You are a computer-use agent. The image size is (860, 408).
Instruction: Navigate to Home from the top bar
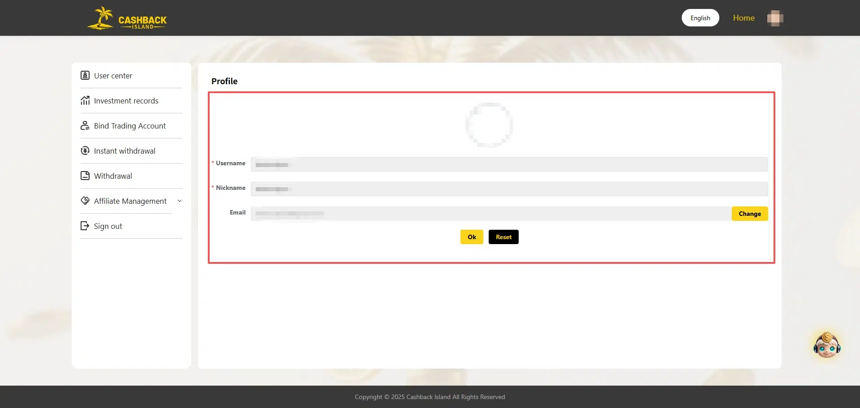(x=744, y=17)
